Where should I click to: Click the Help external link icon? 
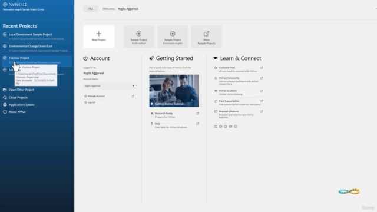pos(198,124)
